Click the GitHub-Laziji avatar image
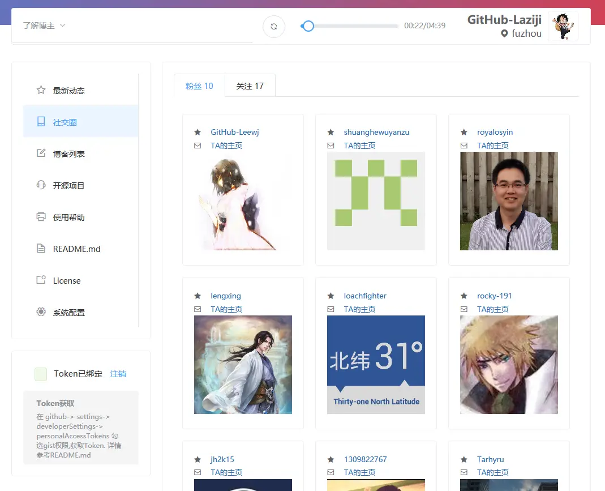This screenshot has height=491, width=605. (563, 26)
